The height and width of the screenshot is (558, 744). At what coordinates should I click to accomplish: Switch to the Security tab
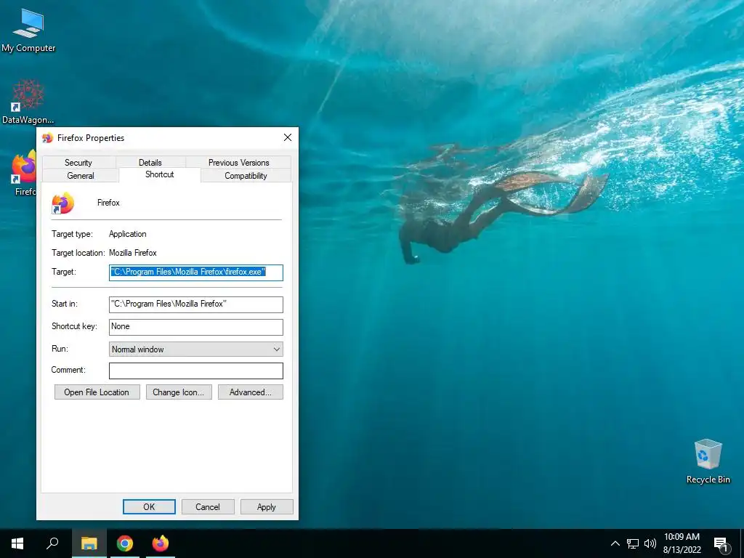[x=78, y=162]
